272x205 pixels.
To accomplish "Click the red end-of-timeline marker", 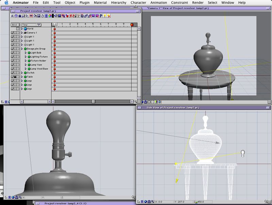I will tap(132, 24).
